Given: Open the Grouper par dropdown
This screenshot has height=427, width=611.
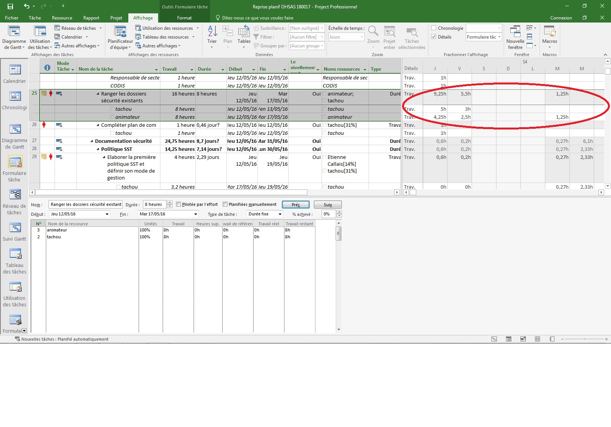Looking at the screenshot, I should tap(322, 46).
